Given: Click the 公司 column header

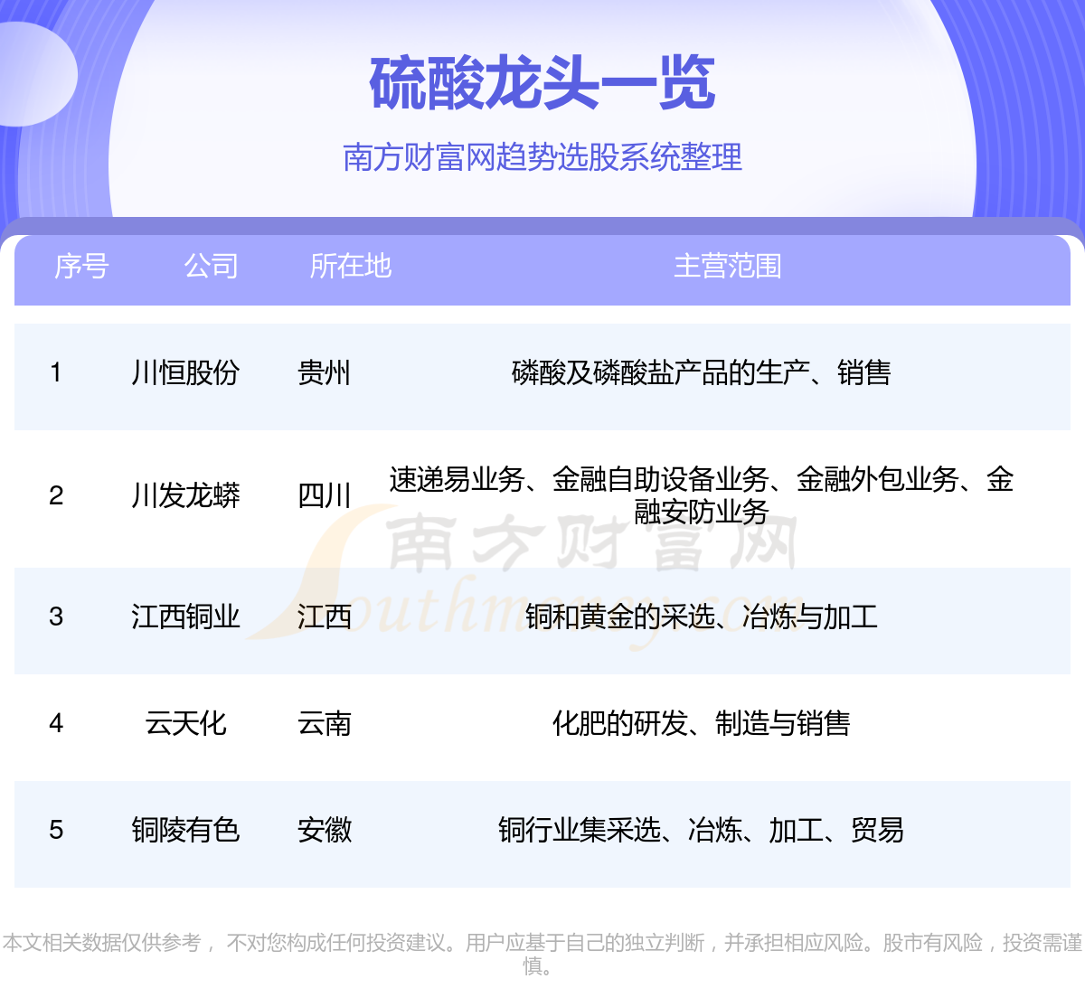Looking at the screenshot, I should (x=212, y=266).
